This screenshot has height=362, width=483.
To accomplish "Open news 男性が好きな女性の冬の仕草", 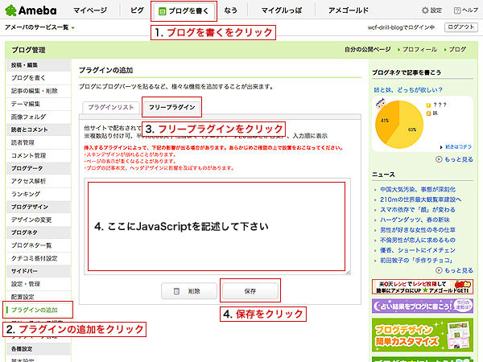I will tap(417, 230).
